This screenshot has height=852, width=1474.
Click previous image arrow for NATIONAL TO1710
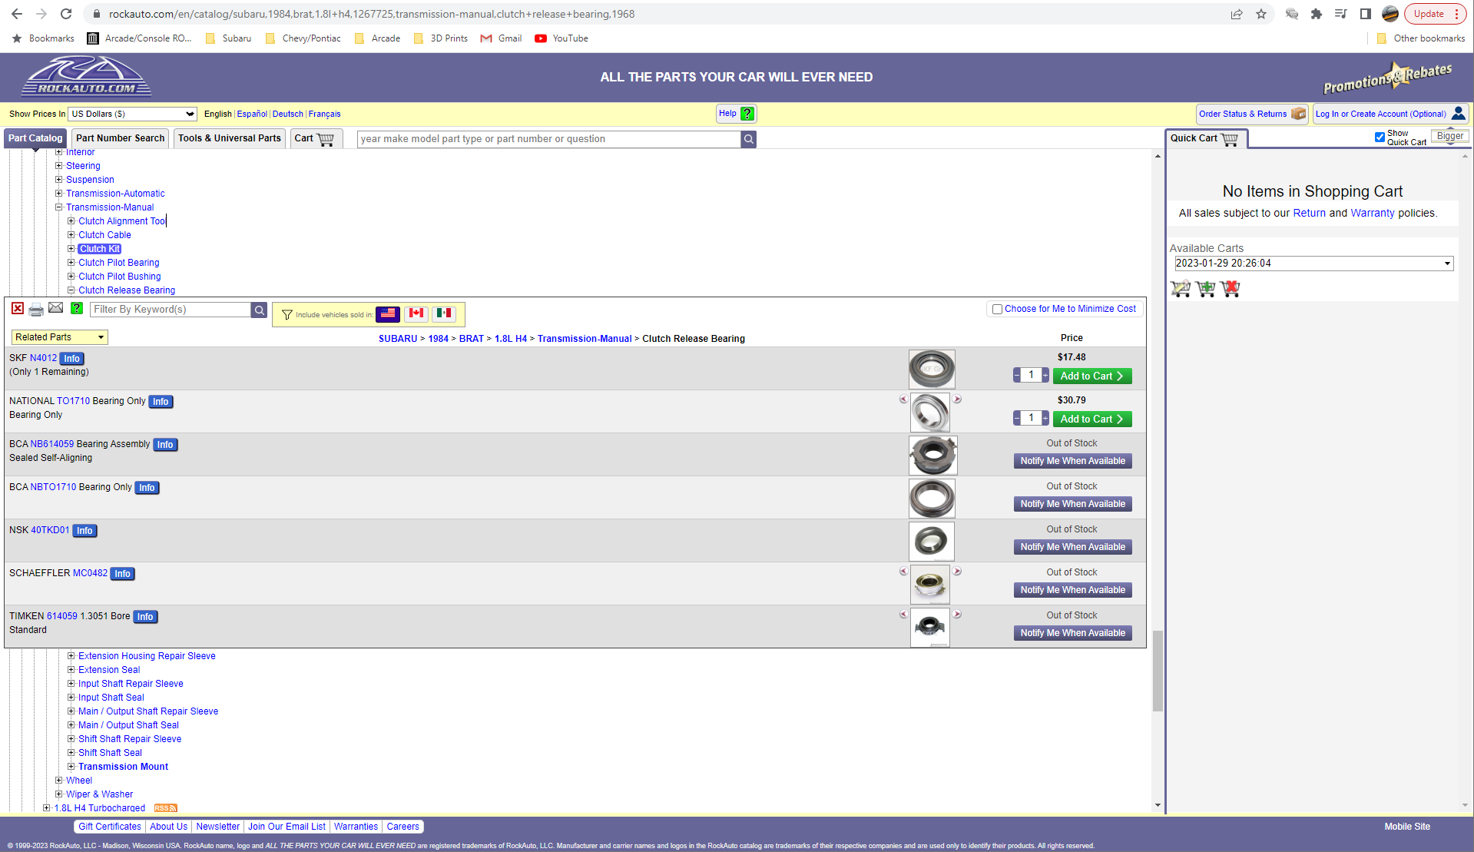pyautogui.click(x=903, y=399)
